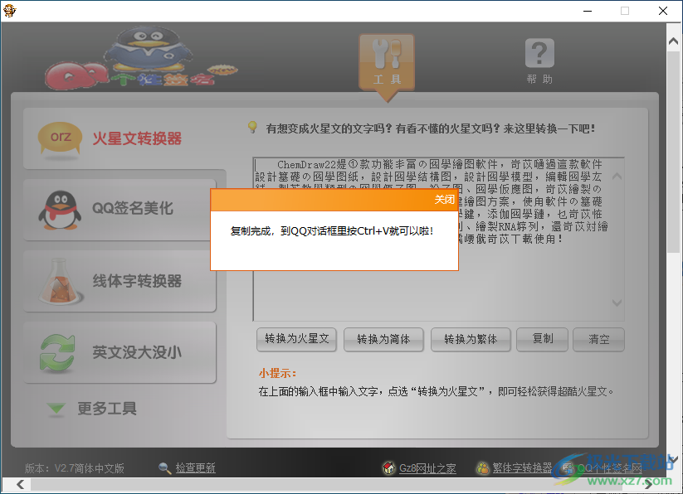Click the orz speech bubble icon

(60, 138)
